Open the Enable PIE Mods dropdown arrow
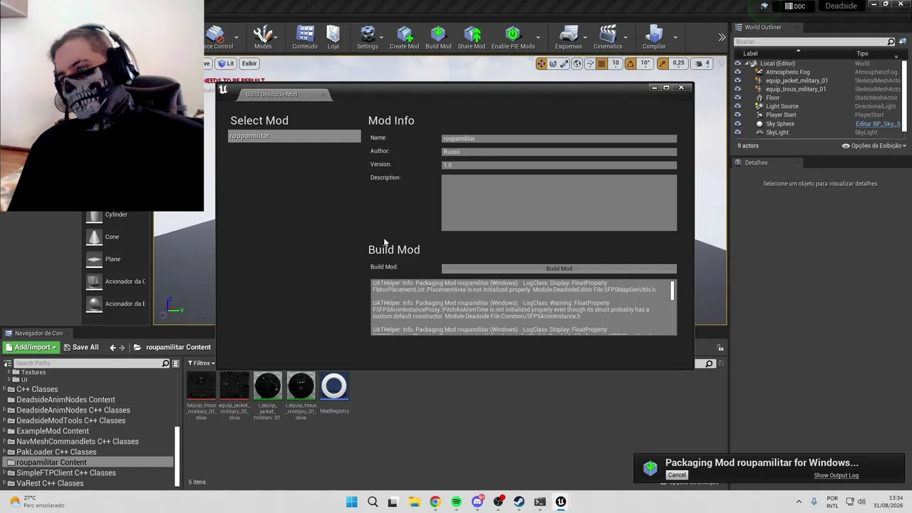 point(538,37)
